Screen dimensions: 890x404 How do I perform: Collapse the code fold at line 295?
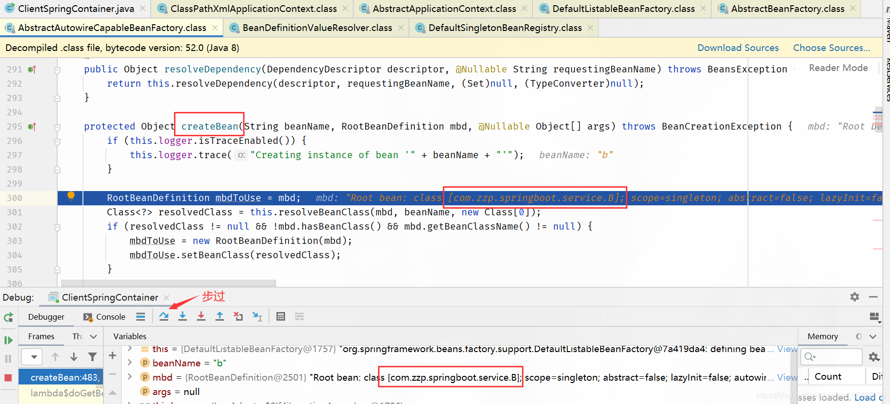click(57, 127)
